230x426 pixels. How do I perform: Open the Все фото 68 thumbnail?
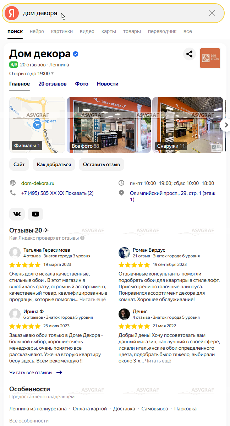point(109,125)
